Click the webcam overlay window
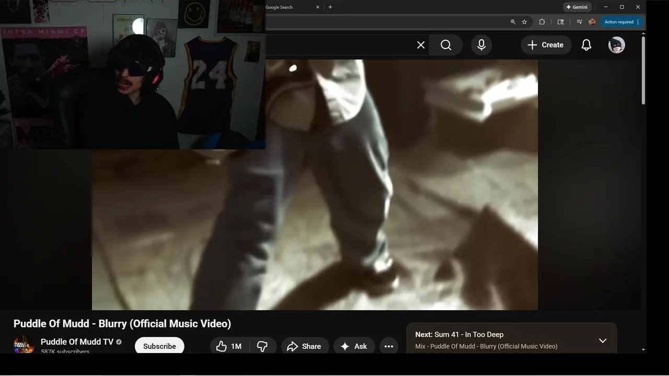Screen dimensions: 669x376 133,75
